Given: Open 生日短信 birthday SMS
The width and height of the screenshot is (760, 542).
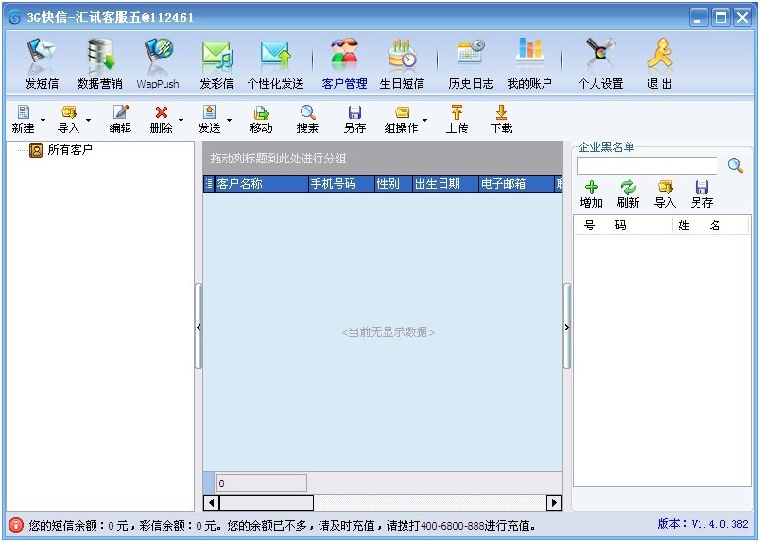Looking at the screenshot, I should 402,64.
